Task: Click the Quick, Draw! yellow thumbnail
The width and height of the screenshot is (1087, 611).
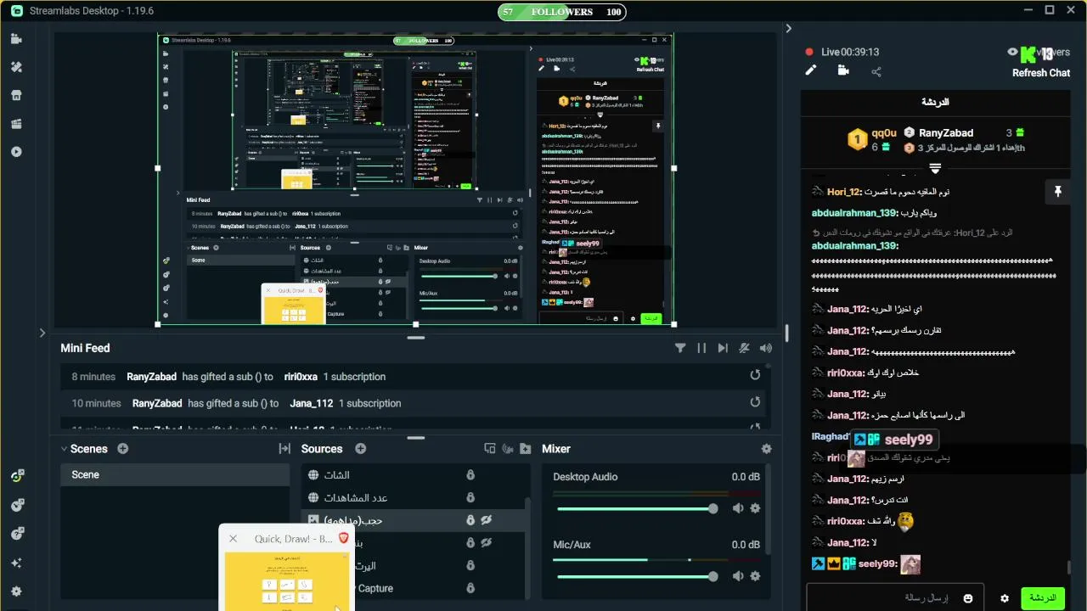Action: coord(287,581)
